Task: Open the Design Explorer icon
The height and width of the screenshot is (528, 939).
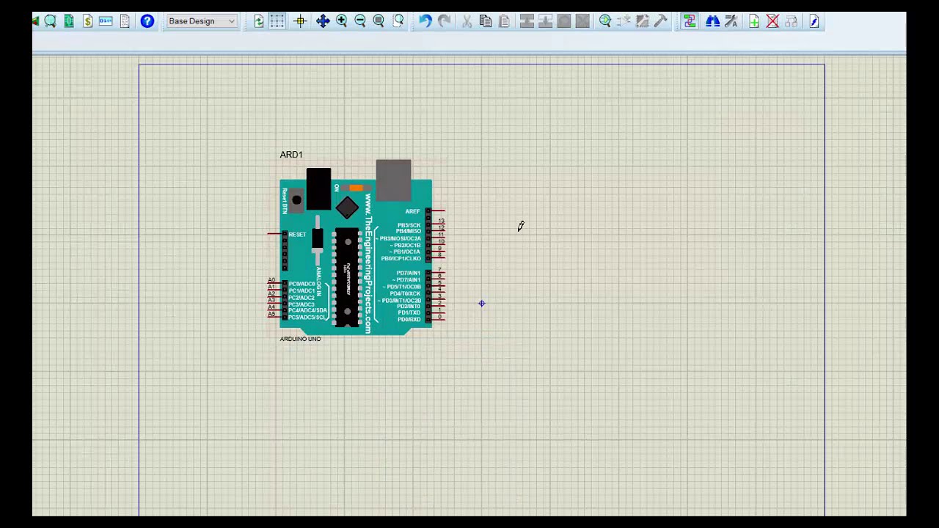Action: click(x=51, y=21)
